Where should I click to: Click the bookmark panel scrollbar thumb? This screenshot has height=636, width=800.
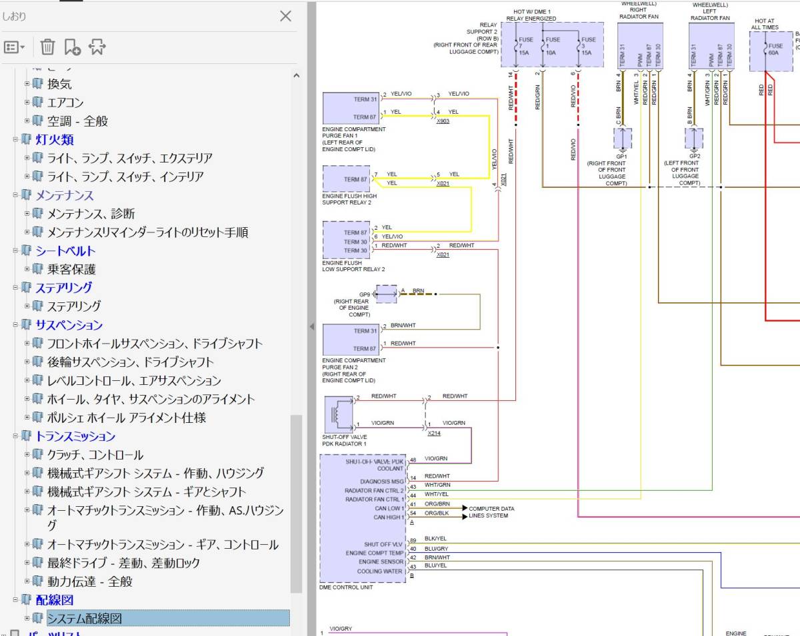(297, 504)
